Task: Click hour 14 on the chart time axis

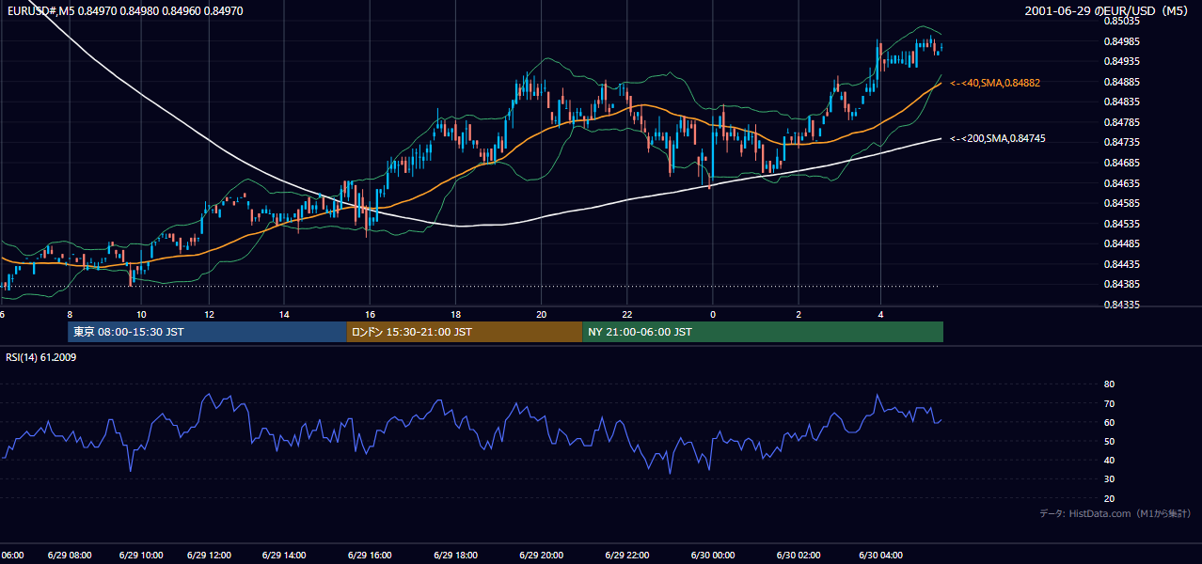Action: (283, 314)
